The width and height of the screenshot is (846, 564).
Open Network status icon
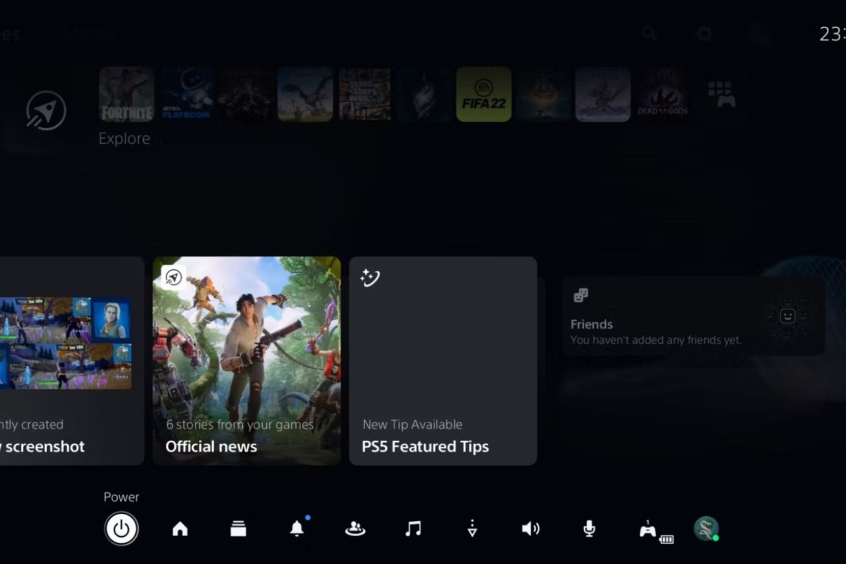tap(472, 528)
